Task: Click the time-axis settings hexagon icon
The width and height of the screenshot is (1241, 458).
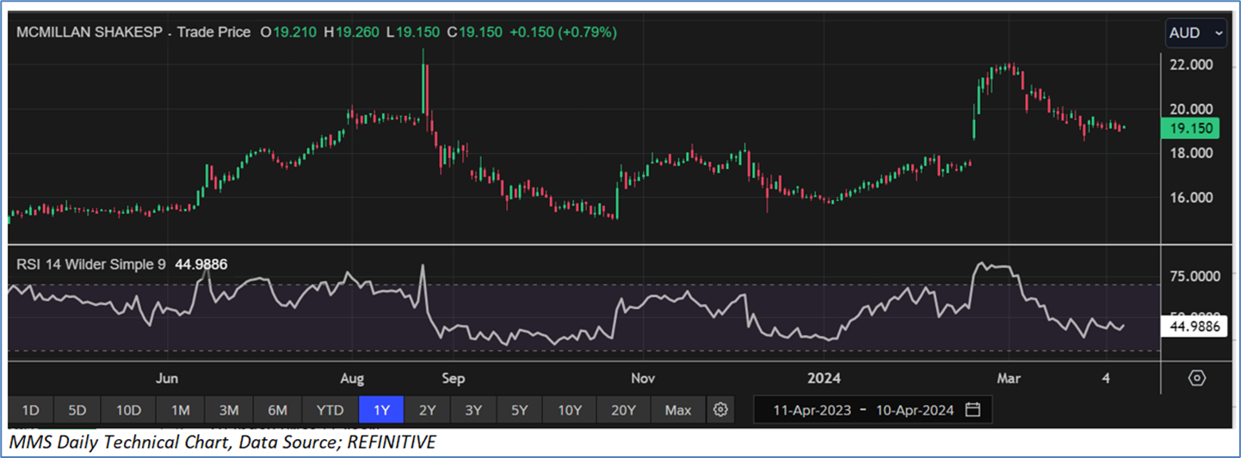Action: coord(1197,378)
